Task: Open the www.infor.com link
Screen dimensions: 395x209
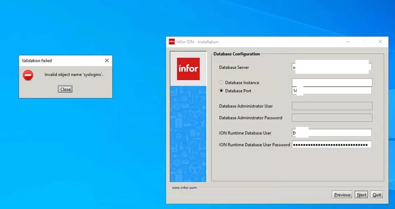Action: click(184, 188)
